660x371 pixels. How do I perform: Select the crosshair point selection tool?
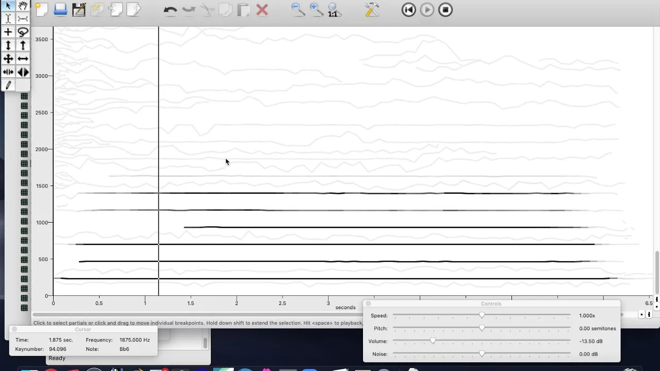click(x=8, y=32)
